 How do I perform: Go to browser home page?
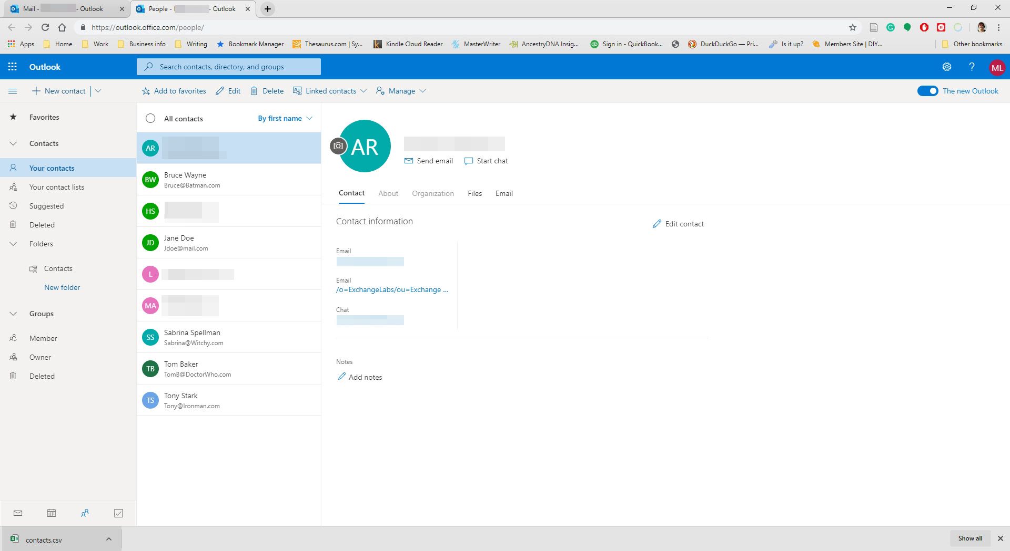coord(62,27)
